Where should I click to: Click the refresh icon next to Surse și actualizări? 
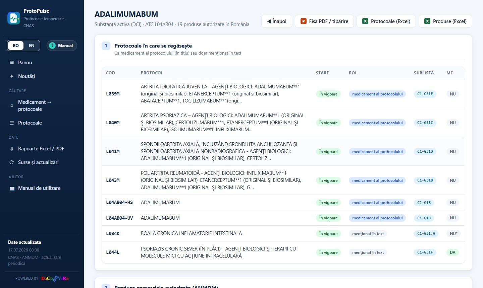pos(12,162)
